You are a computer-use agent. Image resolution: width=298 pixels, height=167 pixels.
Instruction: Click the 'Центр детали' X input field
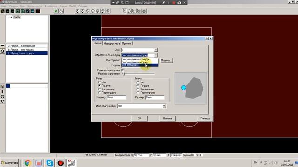[x=141, y=155]
